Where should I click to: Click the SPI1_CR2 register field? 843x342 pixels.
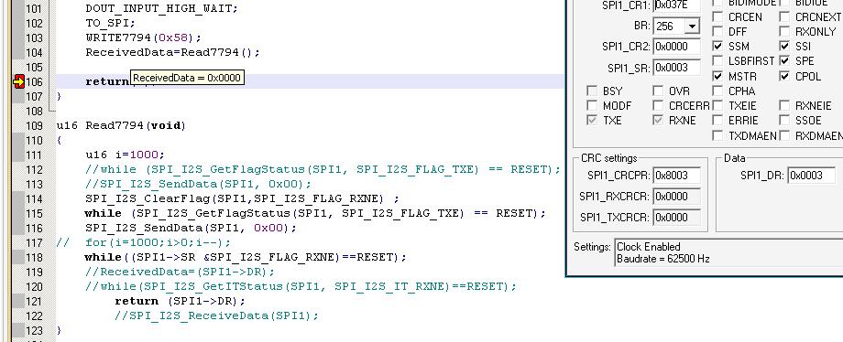tap(677, 46)
